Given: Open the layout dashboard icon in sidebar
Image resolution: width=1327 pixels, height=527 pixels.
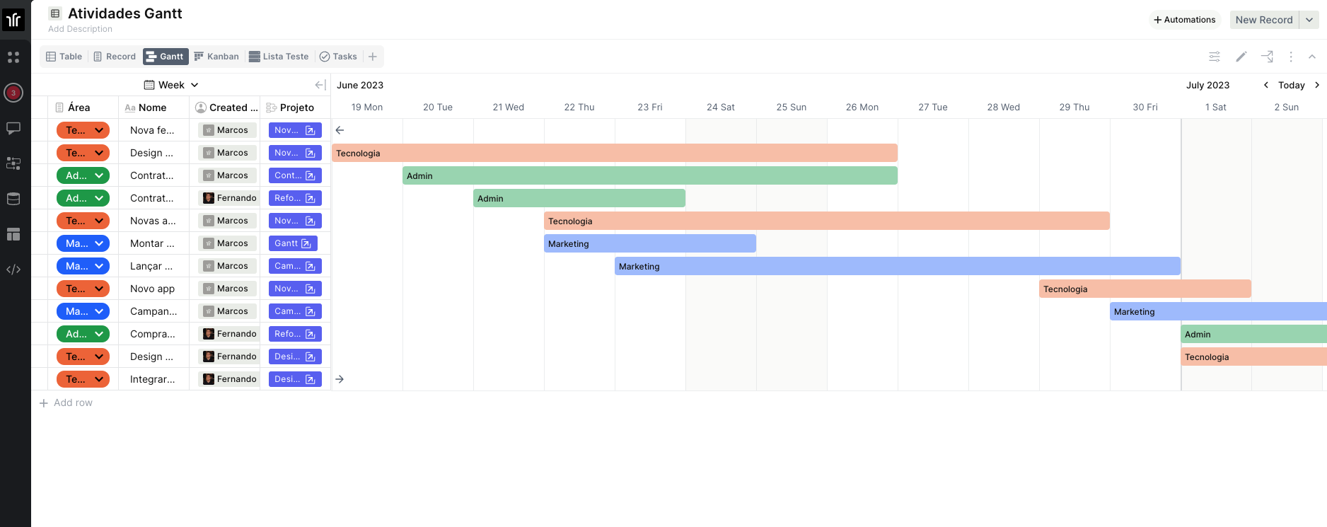Looking at the screenshot, I should [13, 234].
